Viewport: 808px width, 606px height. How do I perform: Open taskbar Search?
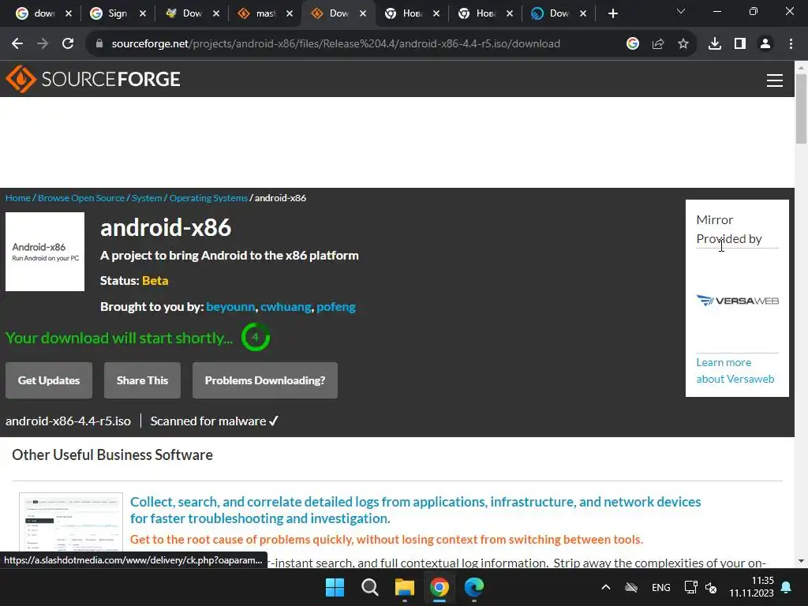tap(369, 587)
